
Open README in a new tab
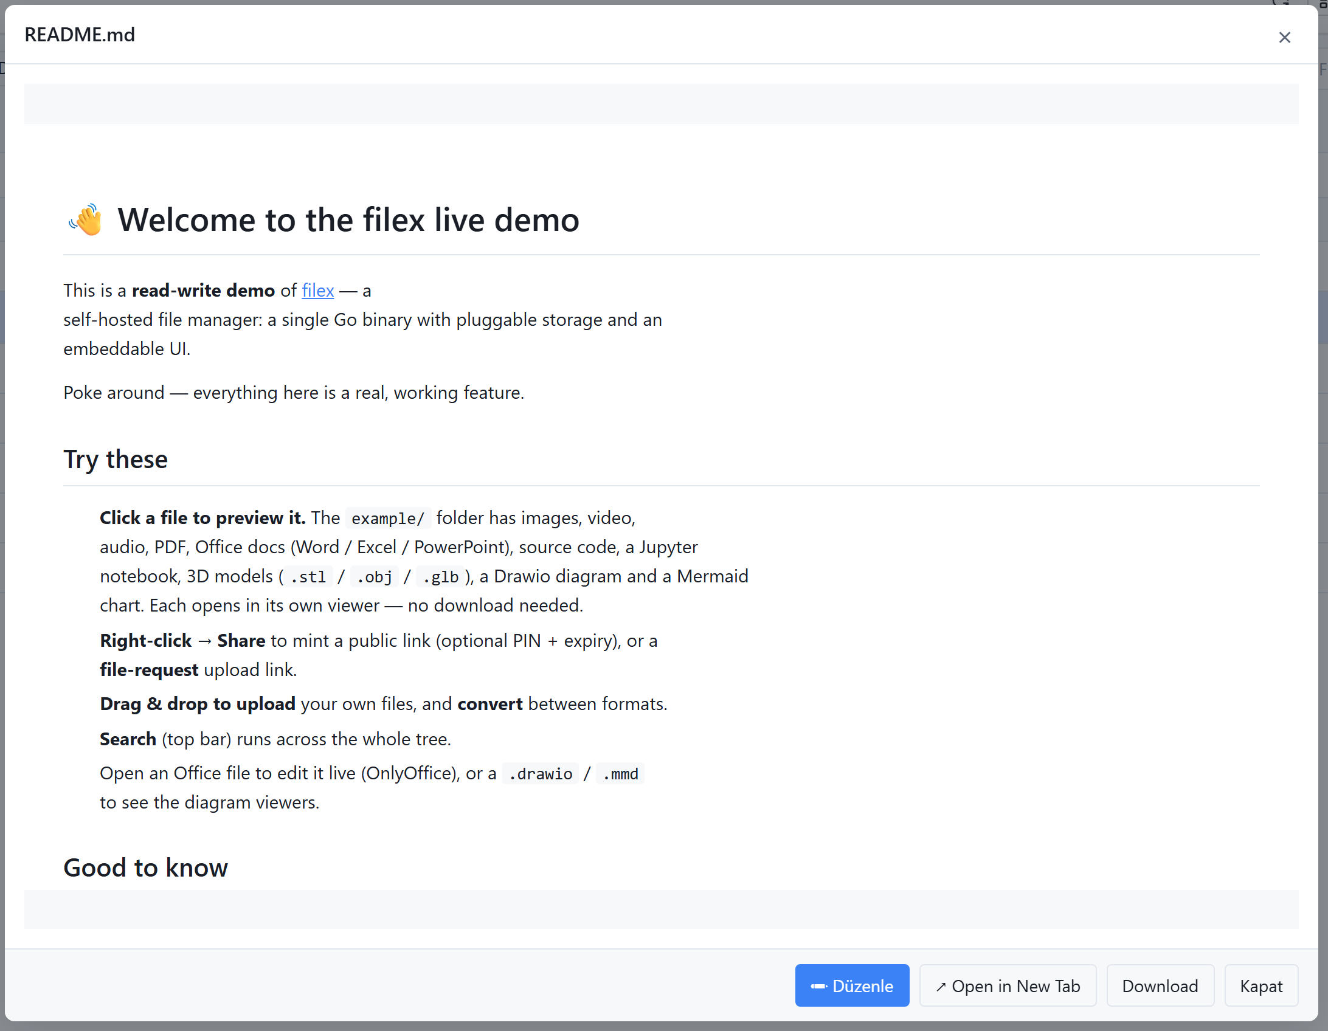[x=1008, y=985]
